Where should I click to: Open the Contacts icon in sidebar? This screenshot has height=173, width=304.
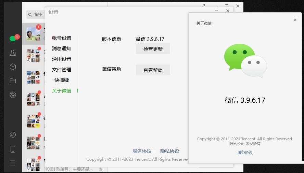tap(13, 53)
